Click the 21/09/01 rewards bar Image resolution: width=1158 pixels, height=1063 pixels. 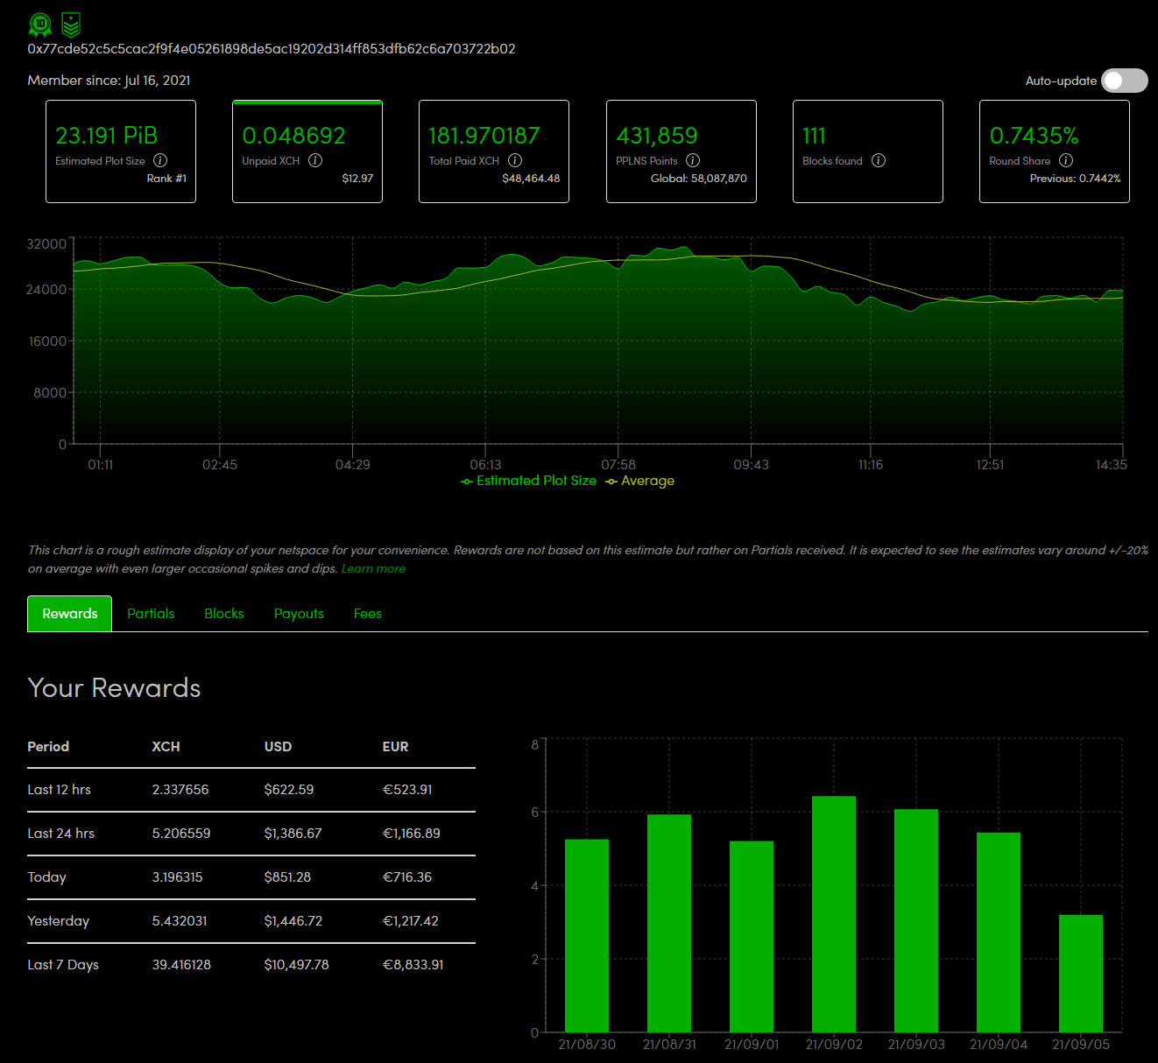(752, 937)
